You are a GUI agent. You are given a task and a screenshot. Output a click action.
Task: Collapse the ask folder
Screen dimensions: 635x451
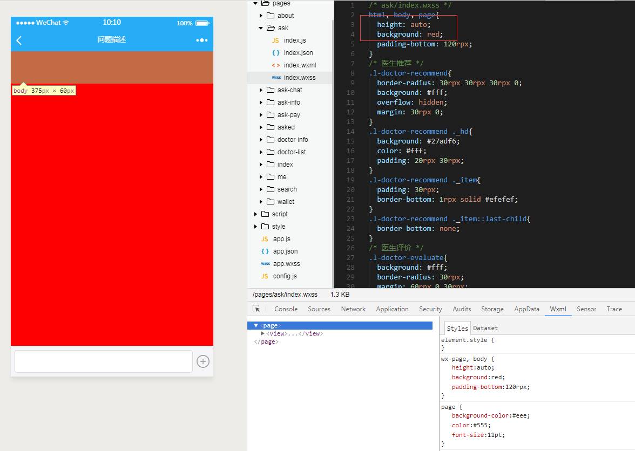[x=261, y=28]
